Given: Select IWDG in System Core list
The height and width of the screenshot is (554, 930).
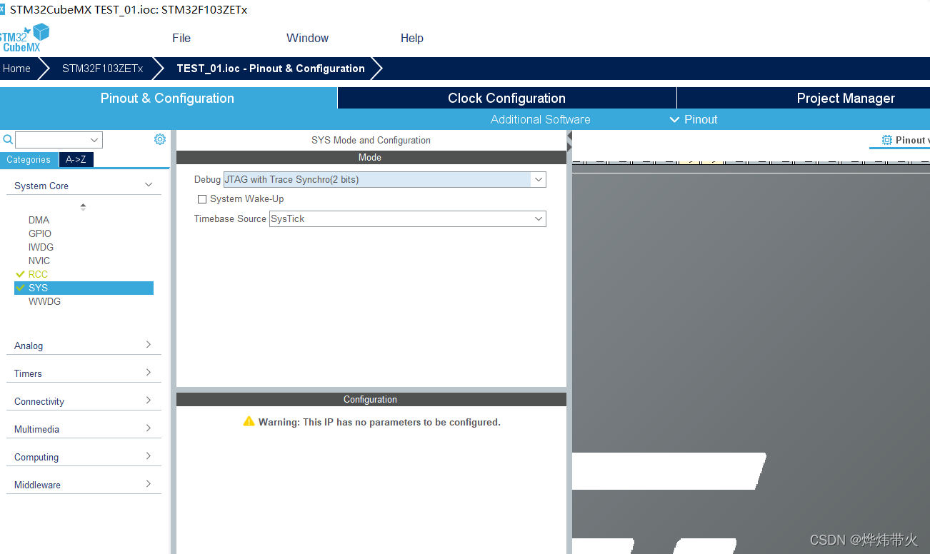Looking at the screenshot, I should pyautogui.click(x=41, y=247).
